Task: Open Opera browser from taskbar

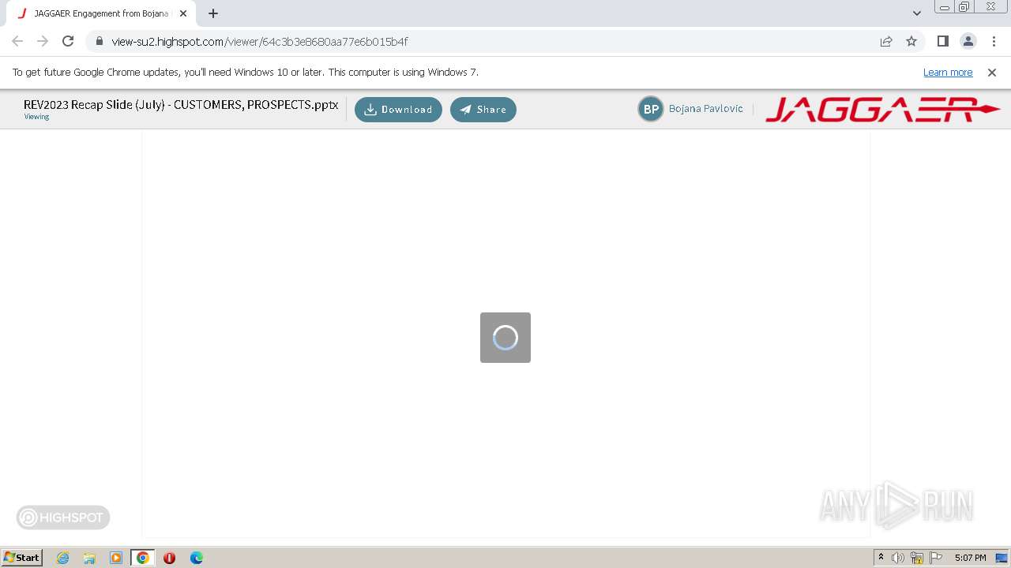Action: [x=169, y=558]
